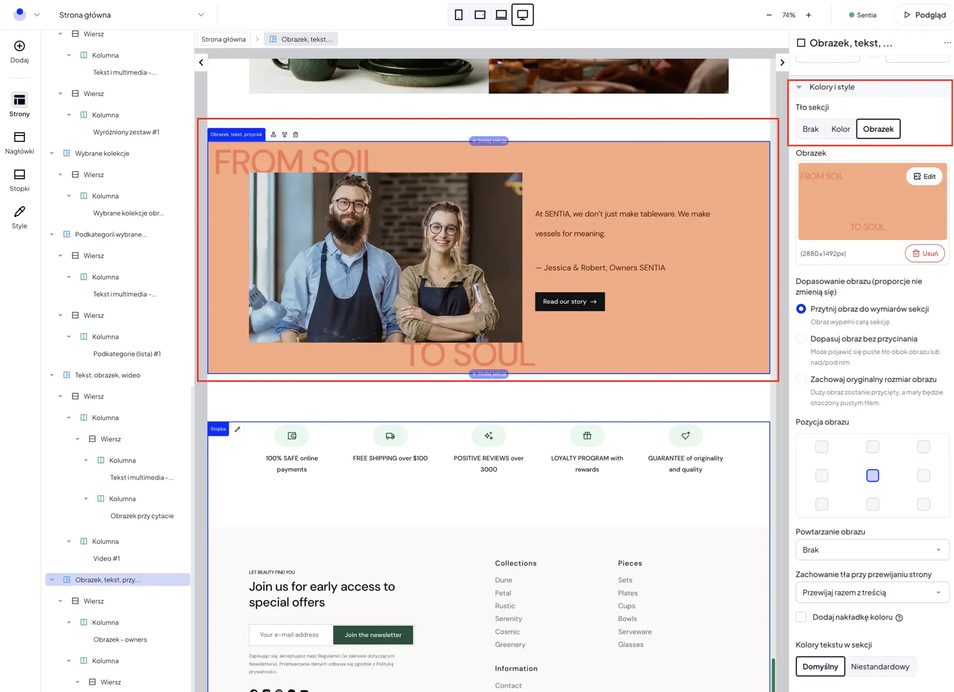Open the chevron menu beside the logo
Viewport: 954px width, 692px height.
click(x=37, y=15)
